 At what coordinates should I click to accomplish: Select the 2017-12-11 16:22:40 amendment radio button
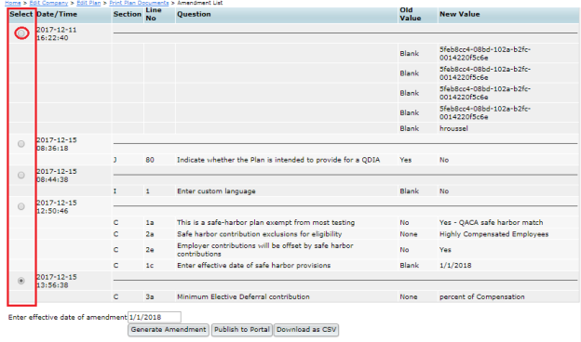[21, 33]
